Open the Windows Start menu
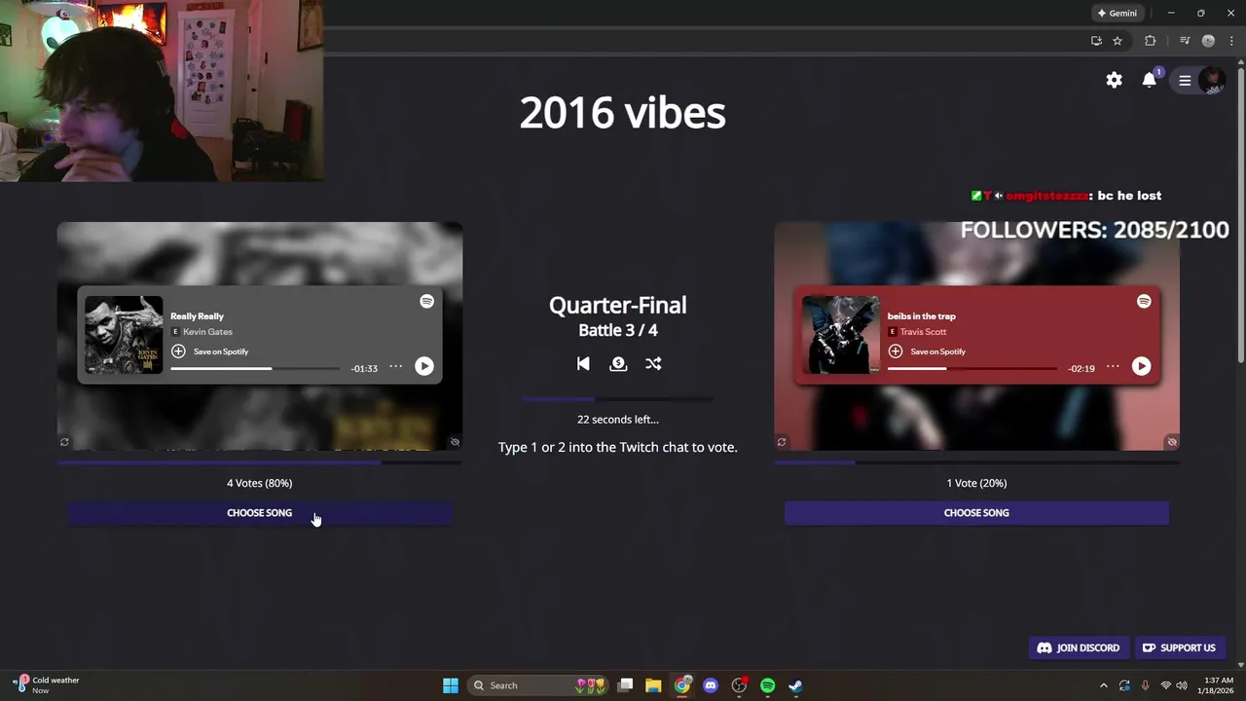This screenshot has width=1246, height=701. [451, 685]
